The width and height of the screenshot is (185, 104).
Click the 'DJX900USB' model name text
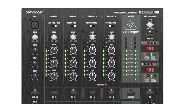coord(149,12)
